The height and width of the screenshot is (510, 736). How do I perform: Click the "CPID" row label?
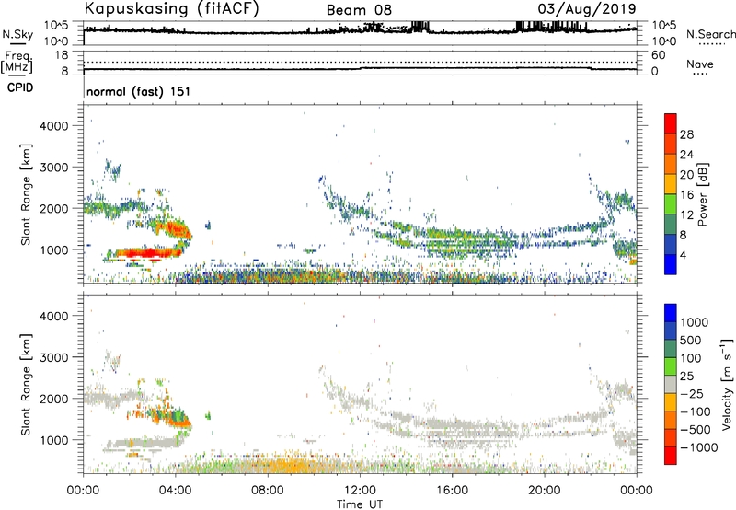(20, 87)
